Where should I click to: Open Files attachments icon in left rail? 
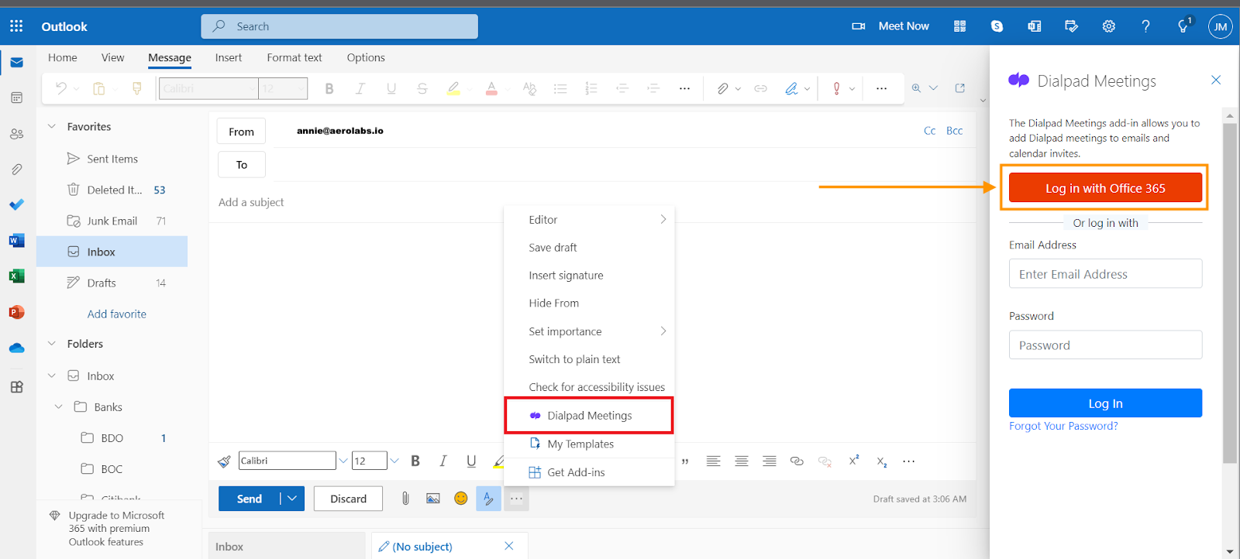[x=16, y=169]
